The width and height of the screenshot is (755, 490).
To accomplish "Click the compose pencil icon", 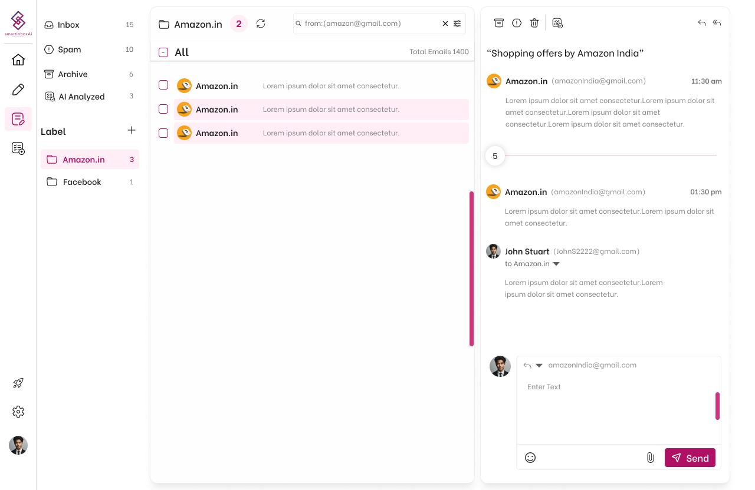I will point(18,90).
